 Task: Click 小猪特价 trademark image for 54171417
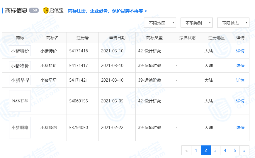pos(20,66)
